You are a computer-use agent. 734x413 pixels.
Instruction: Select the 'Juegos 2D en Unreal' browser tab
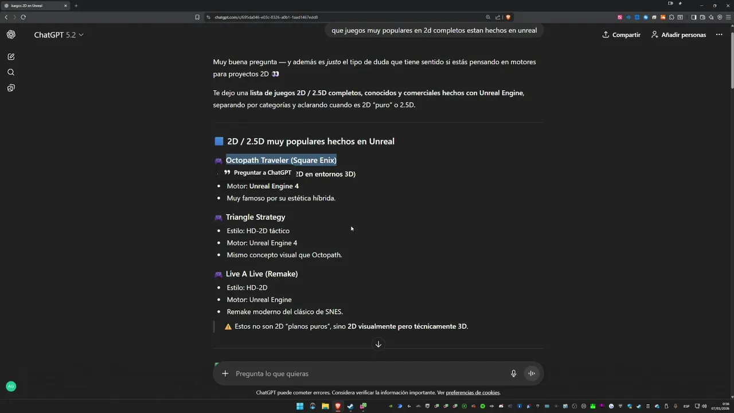pyautogui.click(x=34, y=6)
